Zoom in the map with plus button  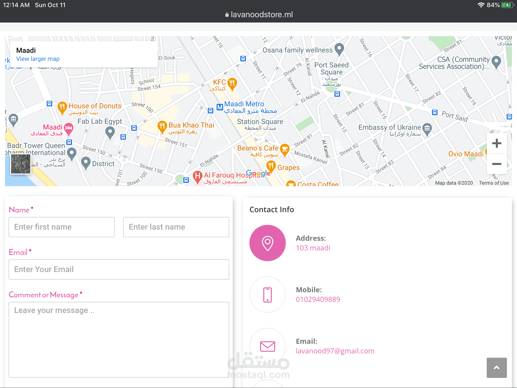[x=497, y=143]
